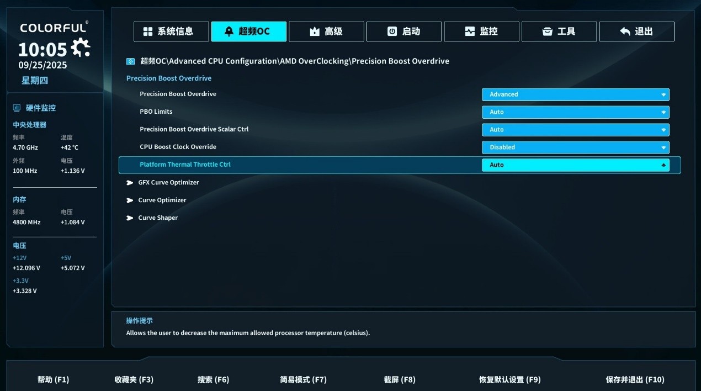Expand the Curve Shaper submenu
This screenshot has height=391, width=701.
coord(157,218)
